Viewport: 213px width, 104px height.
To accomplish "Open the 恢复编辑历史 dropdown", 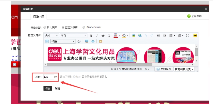I will (x=184, y=69).
